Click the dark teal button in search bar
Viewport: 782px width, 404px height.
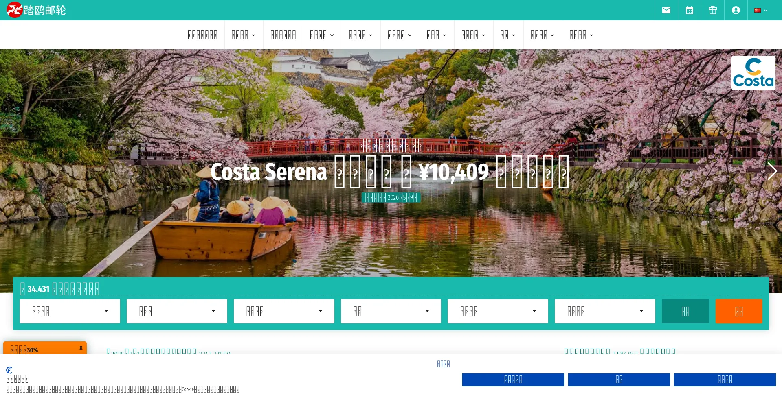click(685, 311)
